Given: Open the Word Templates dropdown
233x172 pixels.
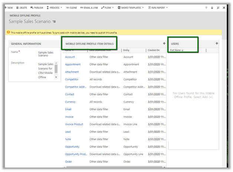Looking at the screenshot, I should pos(131,7).
